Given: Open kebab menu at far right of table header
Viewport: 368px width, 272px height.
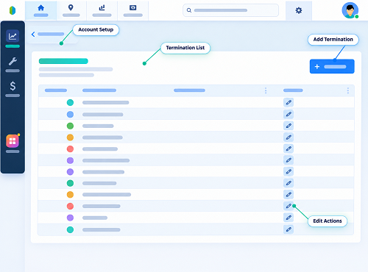Looking at the screenshot, I should [348, 90].
